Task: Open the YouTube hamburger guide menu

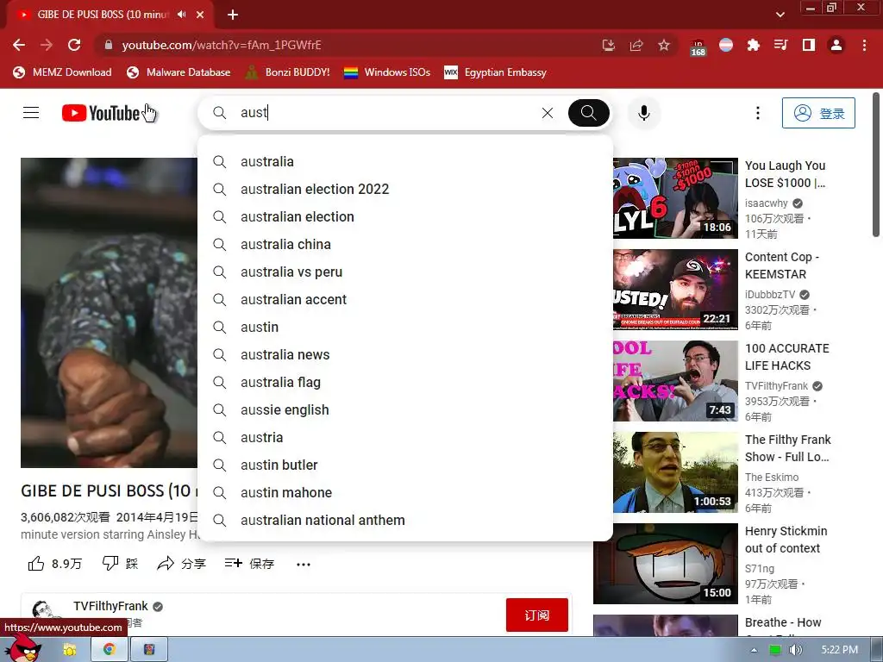Action: click(x=31, y=113)
